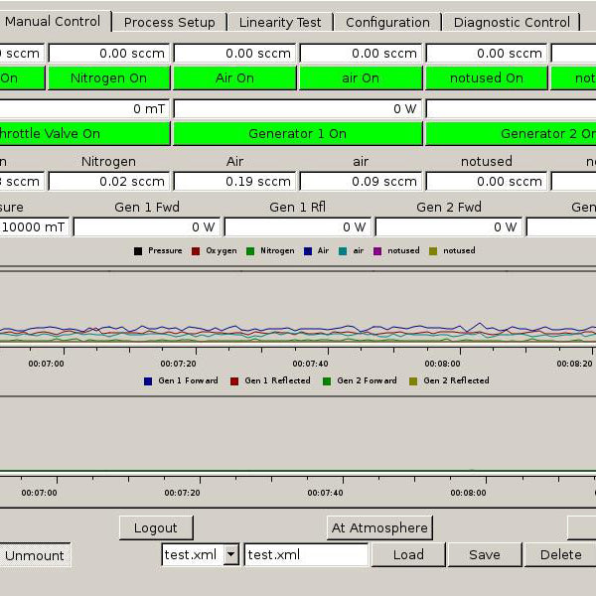Click the test.xml filename text field
This screenshot has height=596, width=596.
point(306,555)
